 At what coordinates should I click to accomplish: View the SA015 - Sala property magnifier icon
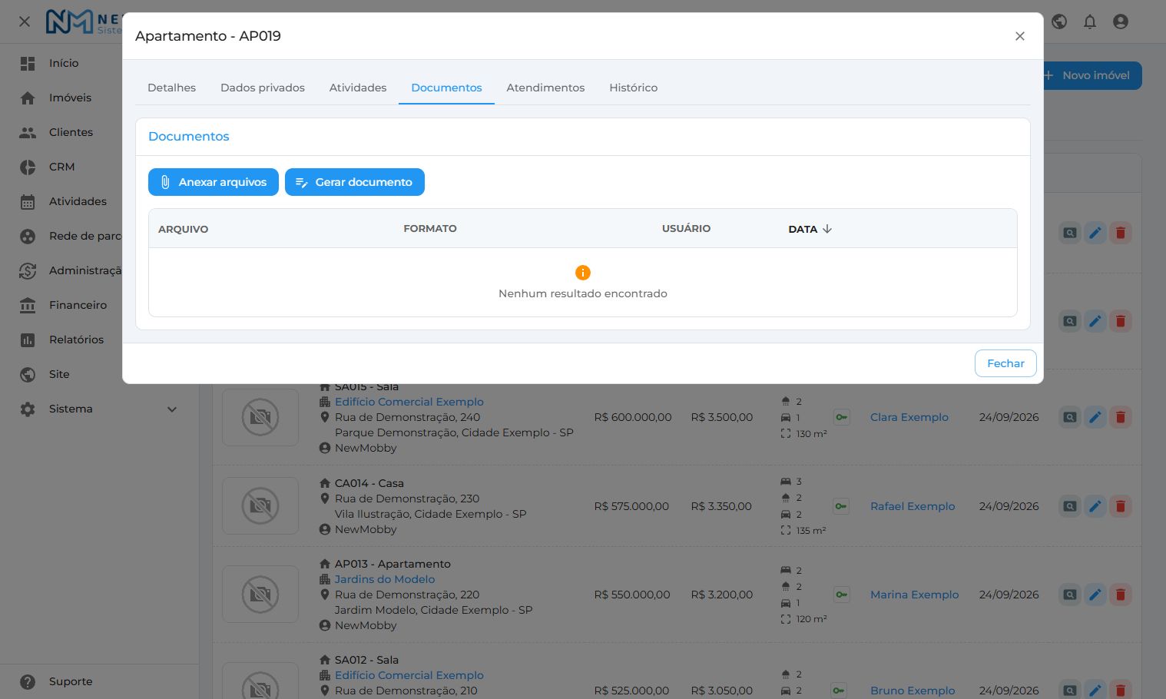pyautogui.click(x=1070, y=417)
